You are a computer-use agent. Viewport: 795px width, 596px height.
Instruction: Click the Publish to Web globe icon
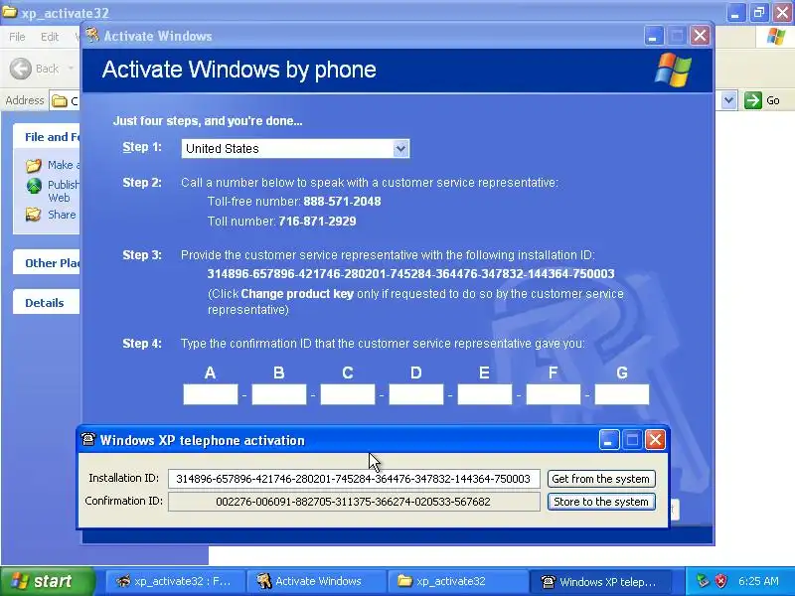pos(34,186)
